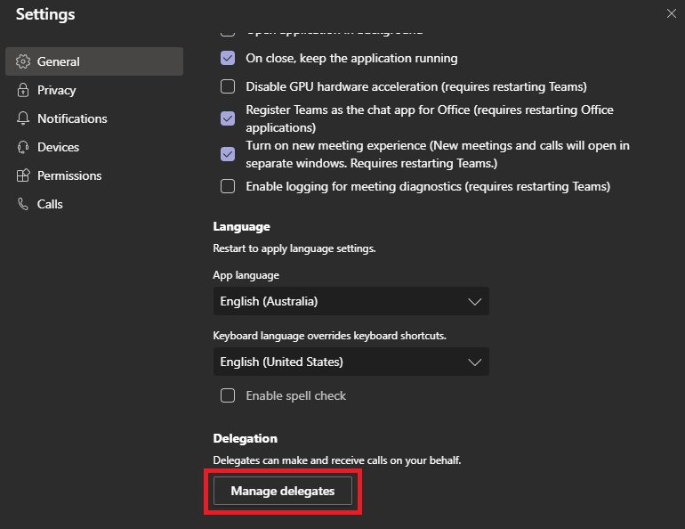Click the Devices headset icon
The image size is (685, 529).
tap(23, 147)
